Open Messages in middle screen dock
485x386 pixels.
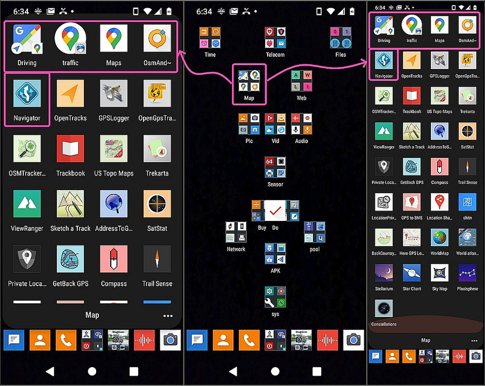[197, 340]
